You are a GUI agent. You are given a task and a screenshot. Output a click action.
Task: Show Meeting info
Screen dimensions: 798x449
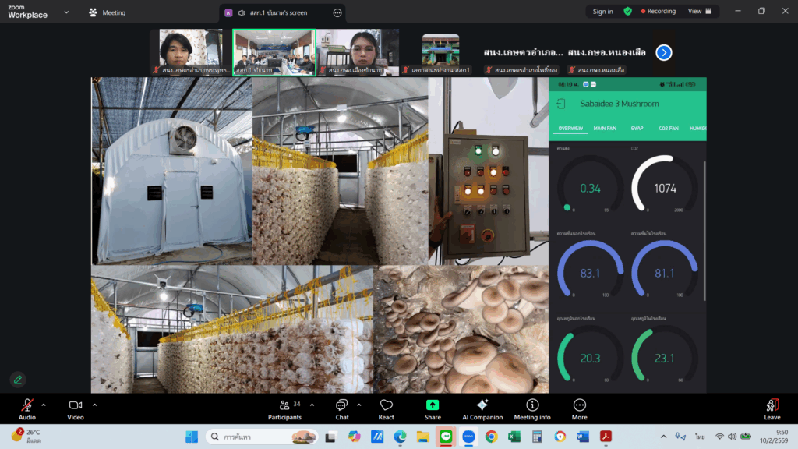(x=532, y=405)
